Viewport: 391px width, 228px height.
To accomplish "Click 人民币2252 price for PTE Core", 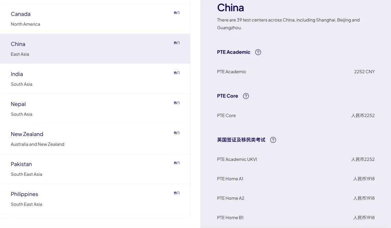I will tap(363, 115).
